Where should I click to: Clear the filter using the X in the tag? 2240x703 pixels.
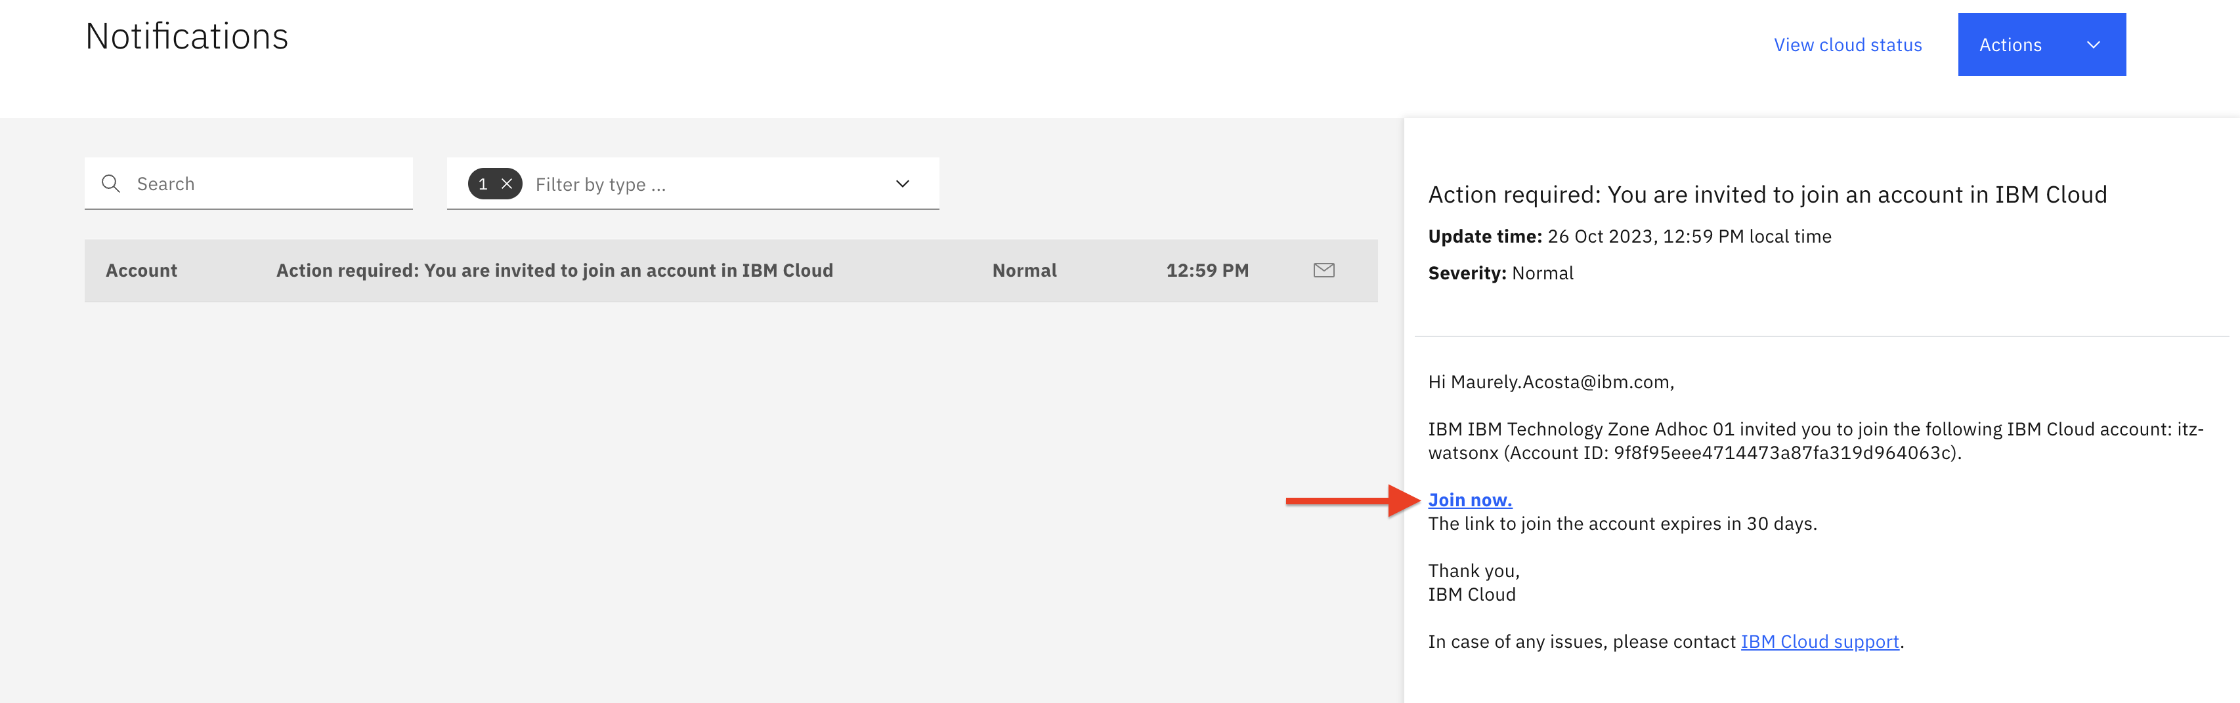point(507,184)
